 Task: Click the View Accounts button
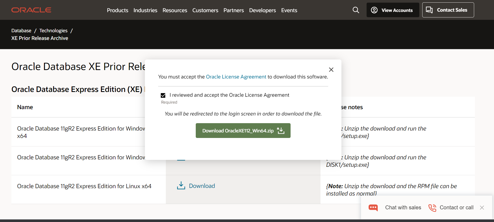393,10
